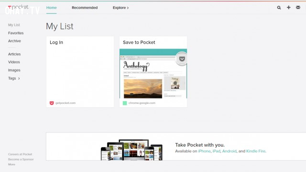The height and width of the screenshot is (172, 306).
Task: Open Become a Sponsor link
Action: (21, 159)
